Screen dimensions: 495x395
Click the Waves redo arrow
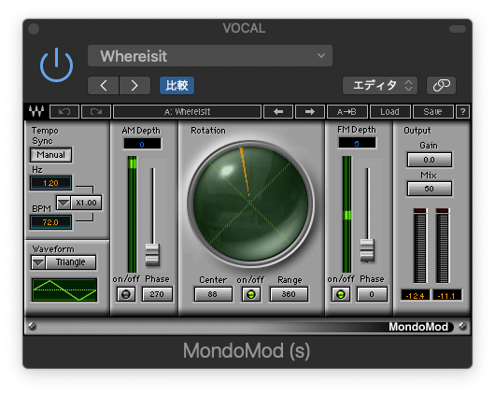[x=96, y=111]
